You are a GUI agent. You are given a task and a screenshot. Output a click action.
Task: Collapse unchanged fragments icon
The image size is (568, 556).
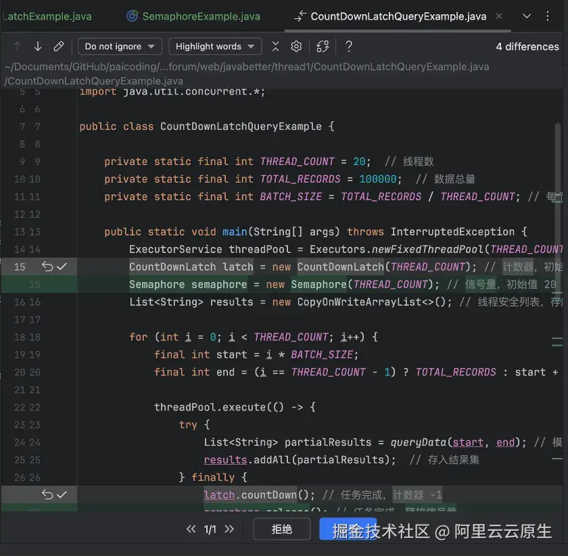tap(276, 47)
